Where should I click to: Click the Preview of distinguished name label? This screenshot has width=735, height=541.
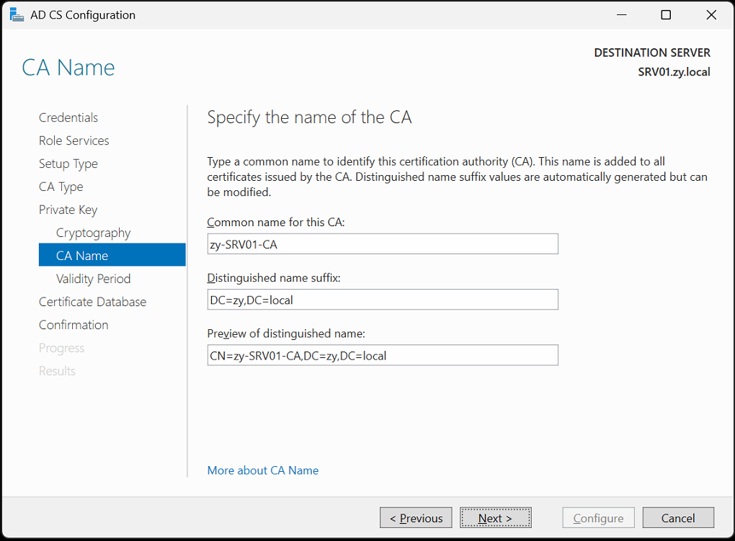pos(286,334)
